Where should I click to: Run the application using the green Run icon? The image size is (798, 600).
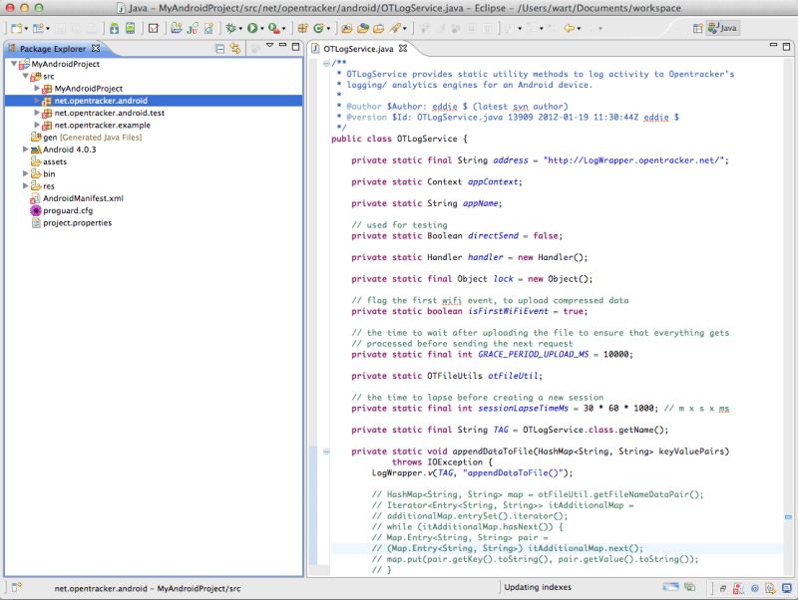(252, 31)
